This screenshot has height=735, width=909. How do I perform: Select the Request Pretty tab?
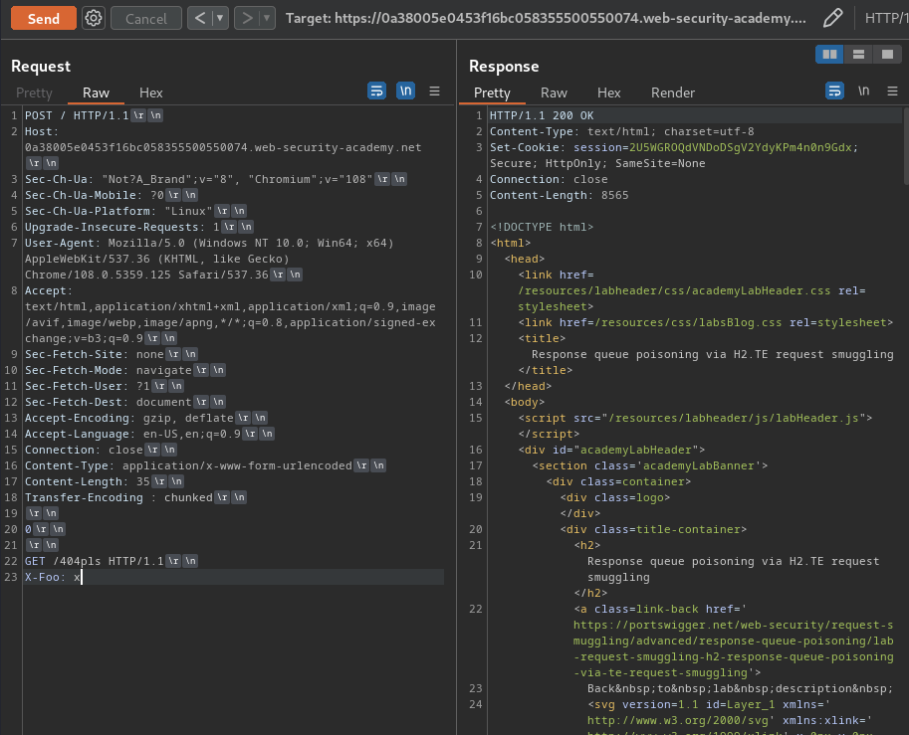coord(34,92)
